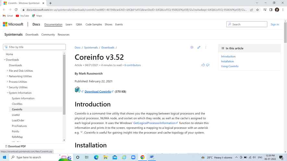The width and height of the screenshot is (287, 161).
Task: Open the article more options icon
Action: coord(206,47)
